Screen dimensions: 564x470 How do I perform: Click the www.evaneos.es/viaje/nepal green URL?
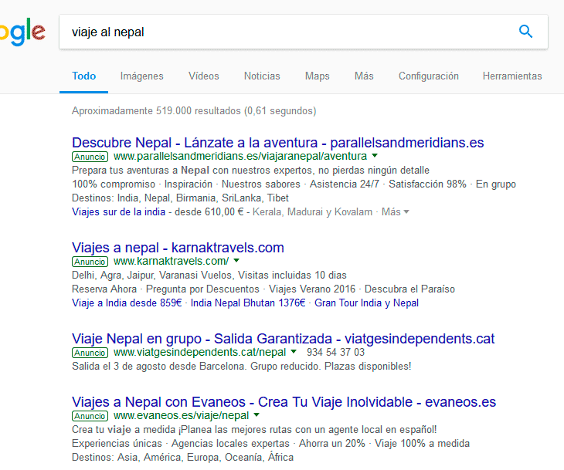point(181,415)
